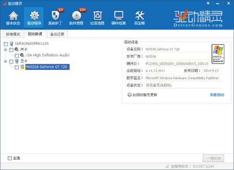Viewport: 234px width, 170px height.
Task: Click the 声卡 tree label
Action: click(x=24, y=49)
